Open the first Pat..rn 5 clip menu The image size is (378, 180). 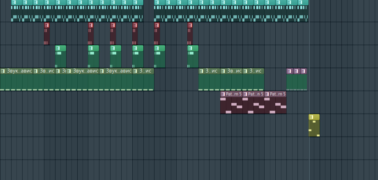pos(223,94)
